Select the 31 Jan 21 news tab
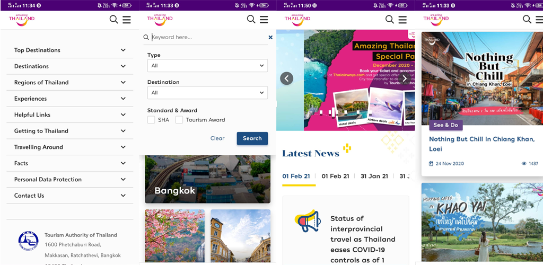The image size is (543, 265). (374, 176)
